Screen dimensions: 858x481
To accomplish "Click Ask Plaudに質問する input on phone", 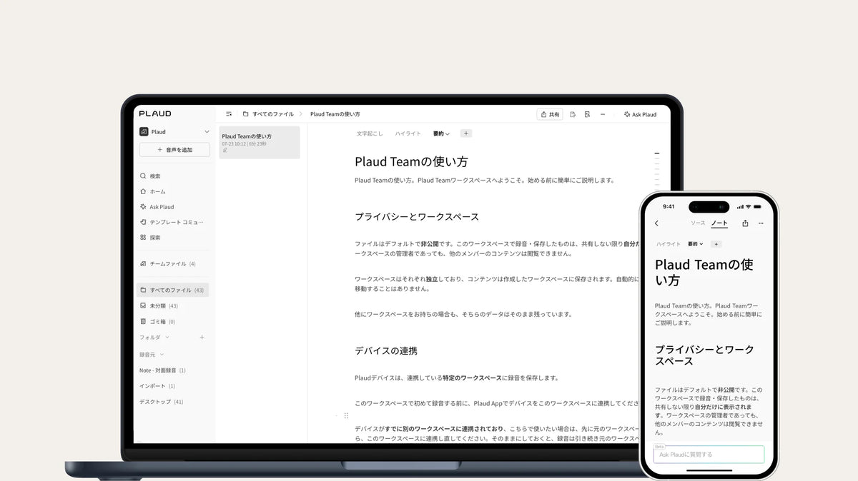I will [709, 454].
